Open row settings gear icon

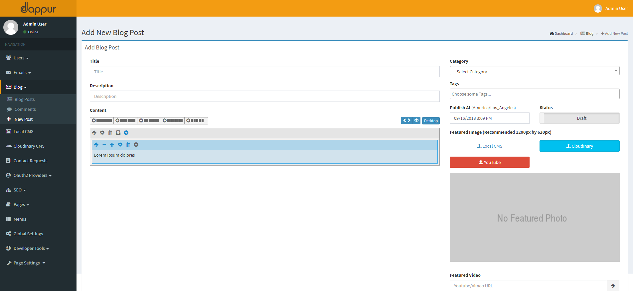[x=102, y=133]
